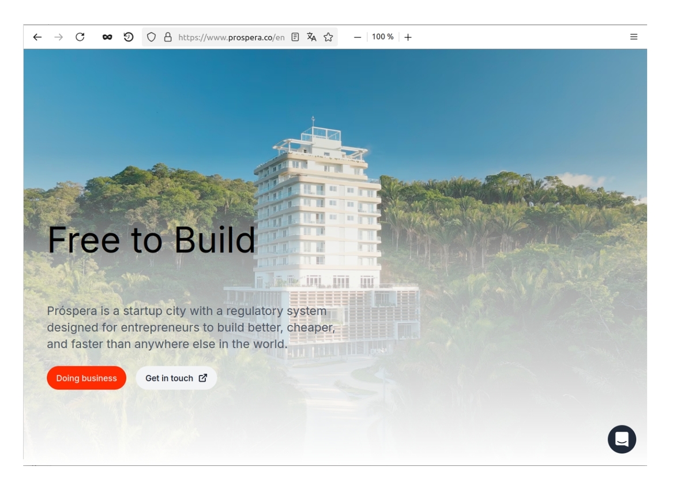Toggle reader view for this page

point(295,37)
